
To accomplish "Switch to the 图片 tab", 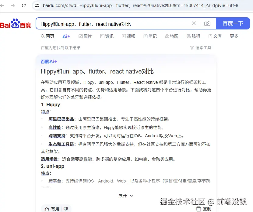I will click(x=85, y=36).
